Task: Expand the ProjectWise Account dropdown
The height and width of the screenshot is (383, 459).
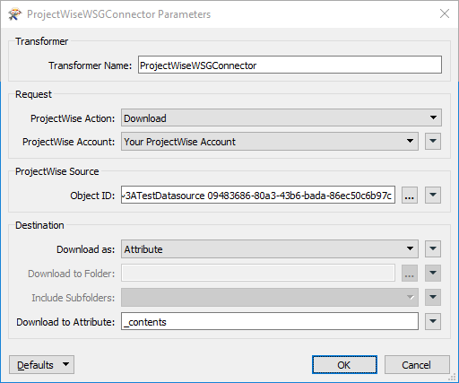Action: click(270, 142)
